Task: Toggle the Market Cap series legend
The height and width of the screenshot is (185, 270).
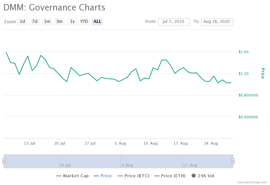Action: click(x=72, y=176)
